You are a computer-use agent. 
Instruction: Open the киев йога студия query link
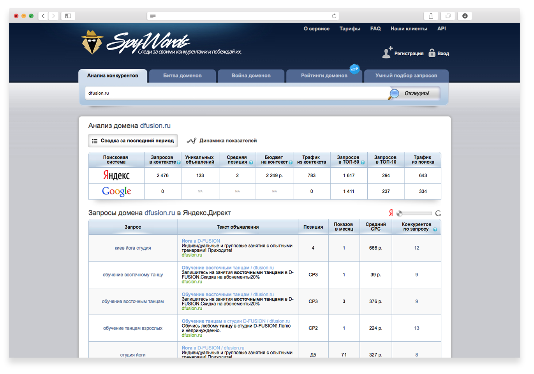(133, 248)
